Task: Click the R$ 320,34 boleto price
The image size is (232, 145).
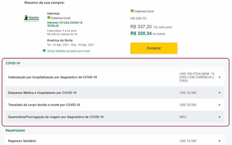Action: pos(141,33)
